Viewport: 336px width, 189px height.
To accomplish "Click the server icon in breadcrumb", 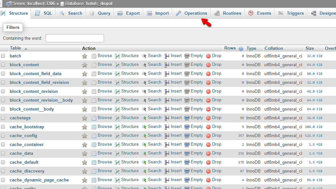I will coord(9,4).
